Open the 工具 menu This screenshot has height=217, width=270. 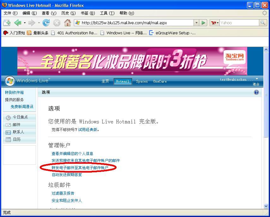coord(107,13)
